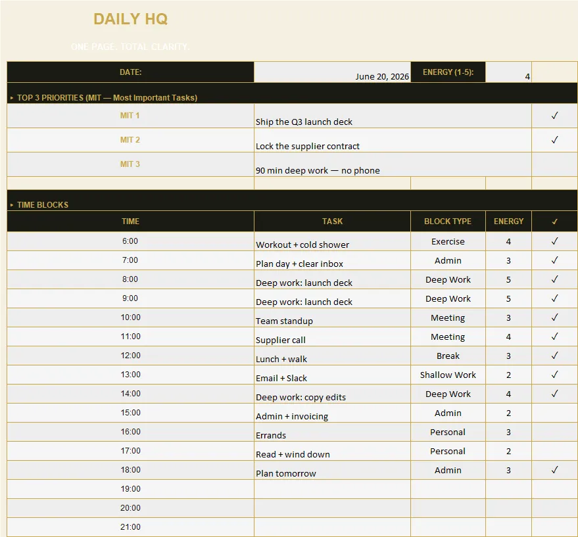Check off 15:00 Admin + invoicing row
The image size is (578, 537).
pos(554,413)
